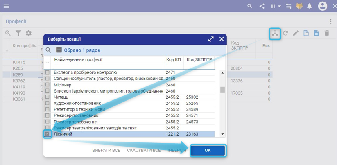Viewport: 337px width, 165px height.
Task: Expand the pause dropdown arrow in top bar
Action: tap(279, 7)
